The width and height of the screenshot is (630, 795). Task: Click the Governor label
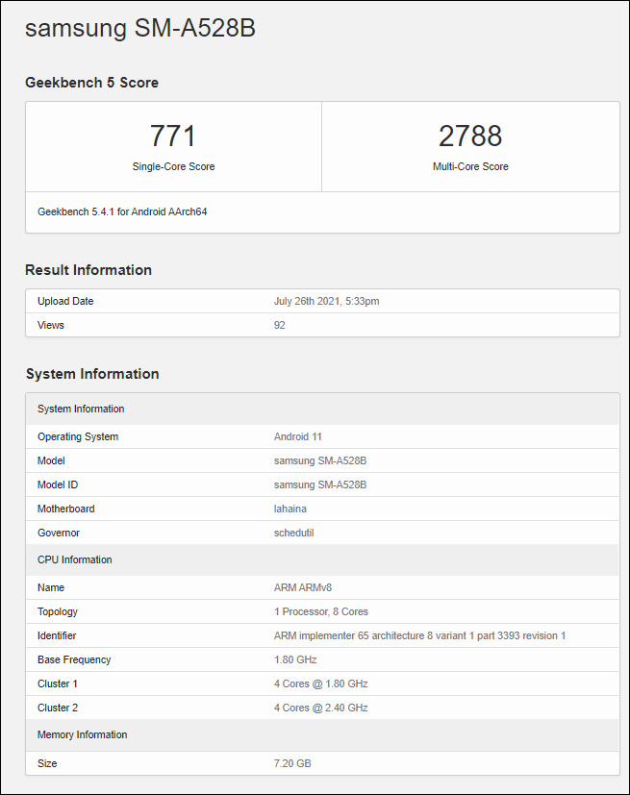pos(59,533)
